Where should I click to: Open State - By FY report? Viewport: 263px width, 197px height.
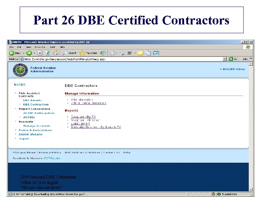(x=80, y=123)
